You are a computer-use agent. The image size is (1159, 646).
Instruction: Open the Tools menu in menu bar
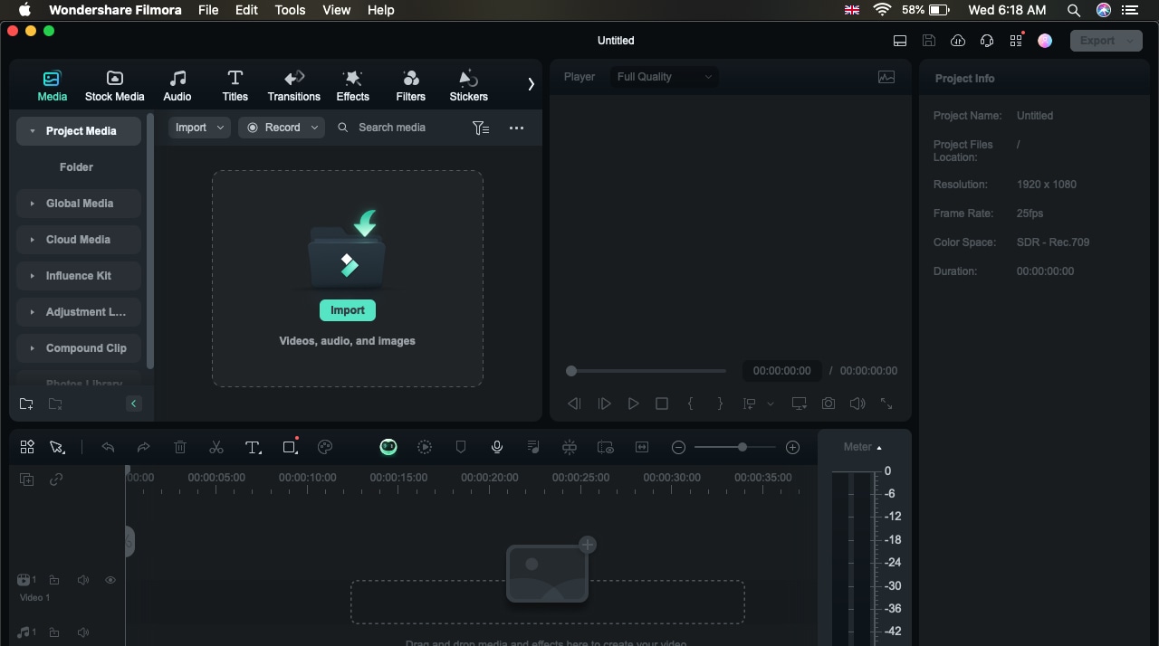(290, 10)
